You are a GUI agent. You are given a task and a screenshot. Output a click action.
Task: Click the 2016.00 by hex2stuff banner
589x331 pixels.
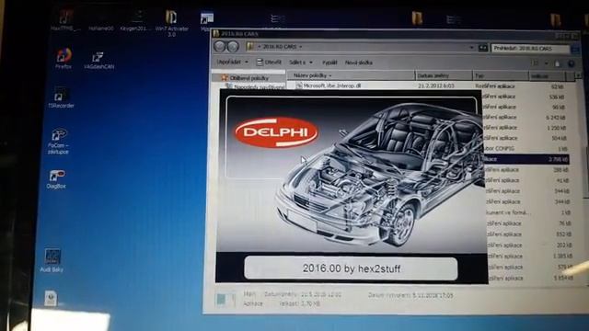[x=352, y=268]
